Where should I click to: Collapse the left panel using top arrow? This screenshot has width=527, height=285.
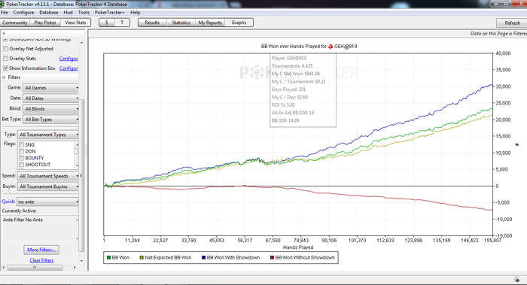(4, 34)
